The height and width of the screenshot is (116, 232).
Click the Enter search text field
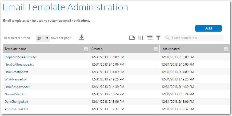pyautogui.click(x=197, y=38)
